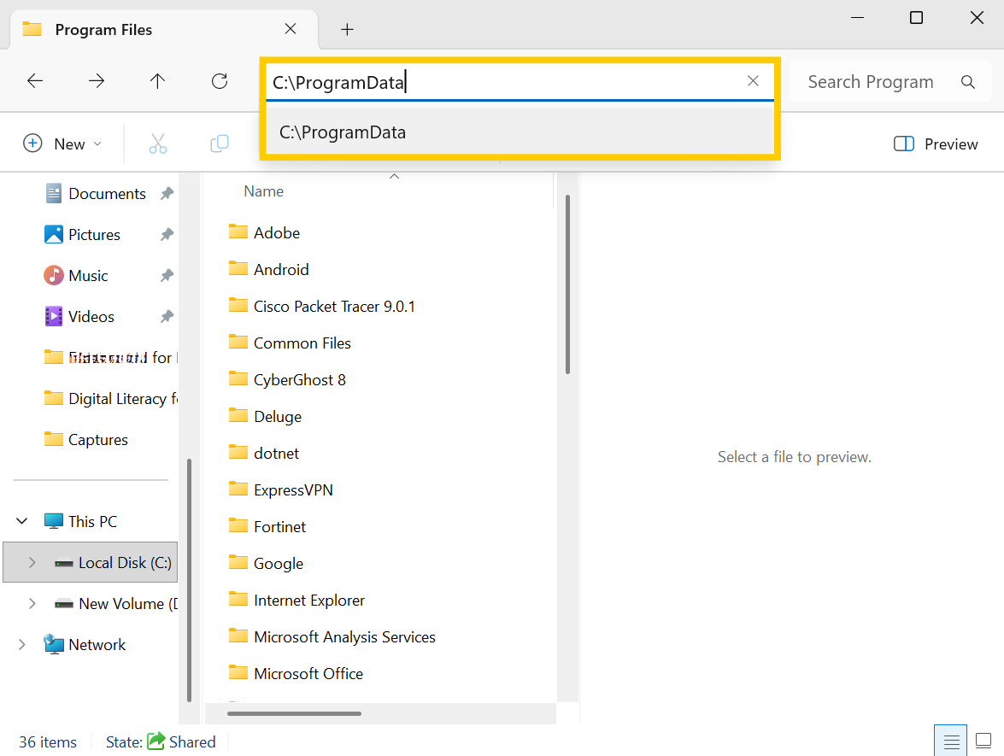Expand the Local Disk (C:) node

point(32,562)
